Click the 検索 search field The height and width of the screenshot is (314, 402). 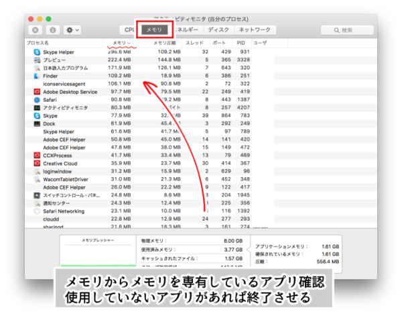point(347,30)
